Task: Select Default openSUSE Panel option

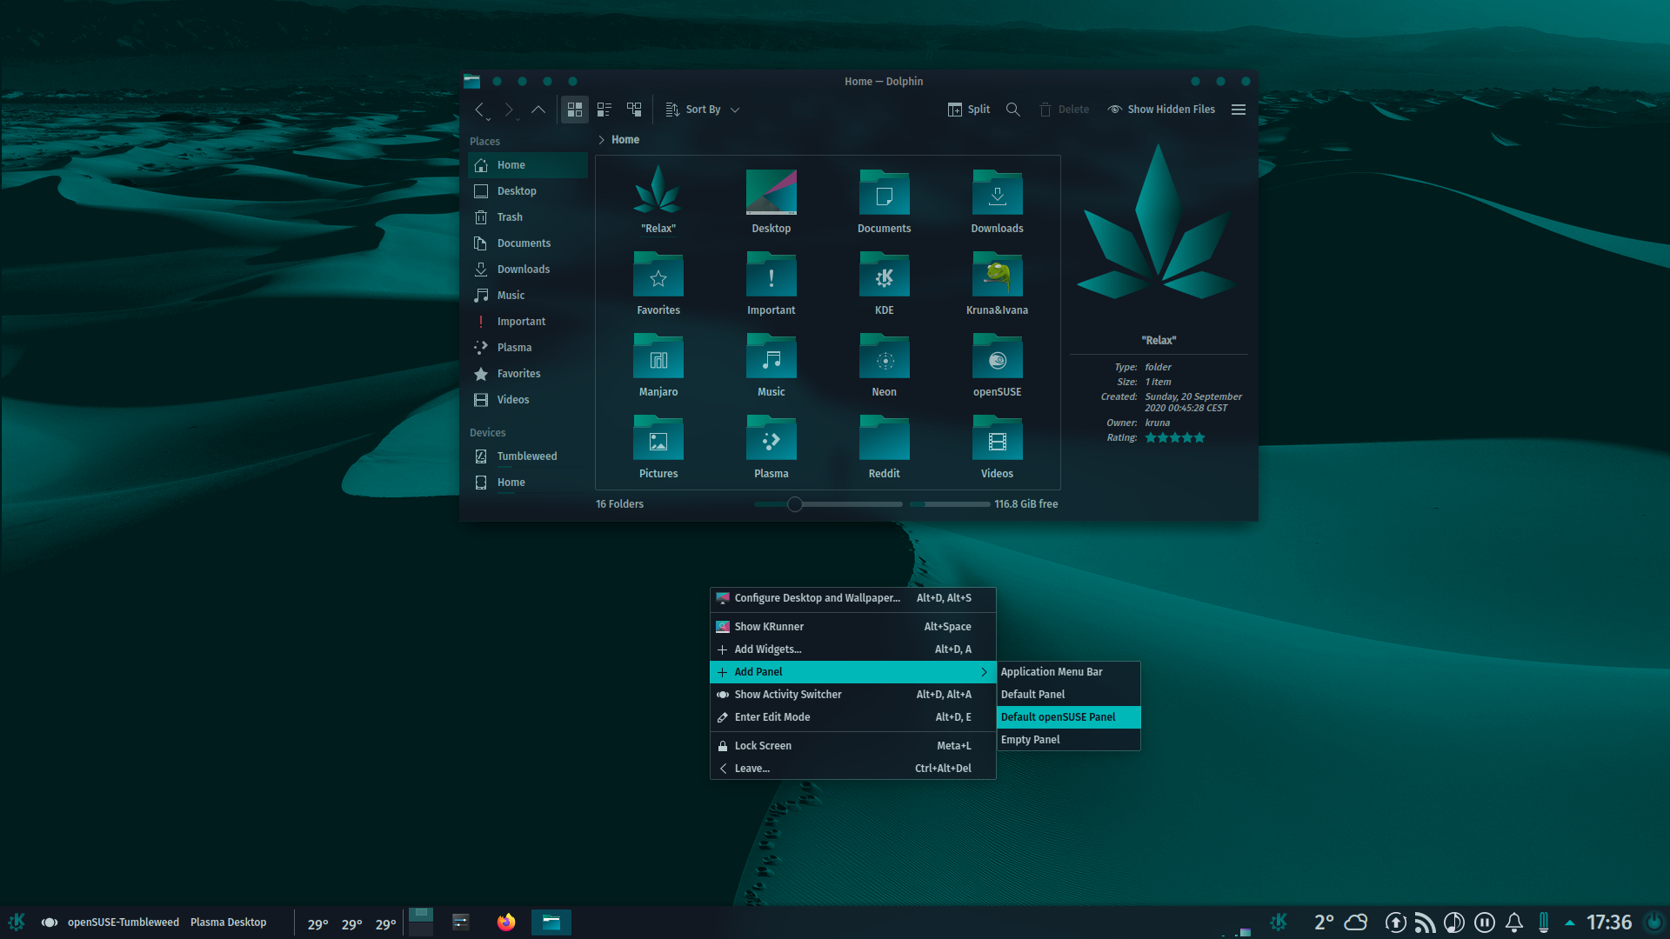Action: (x=1068, y=717)
